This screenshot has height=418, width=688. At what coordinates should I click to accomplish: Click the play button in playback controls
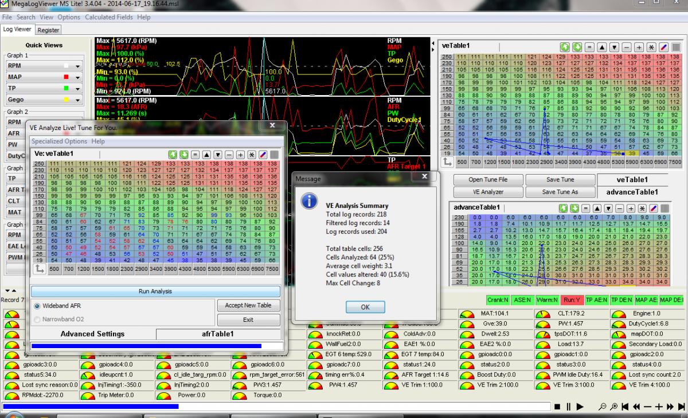point(580,407)
